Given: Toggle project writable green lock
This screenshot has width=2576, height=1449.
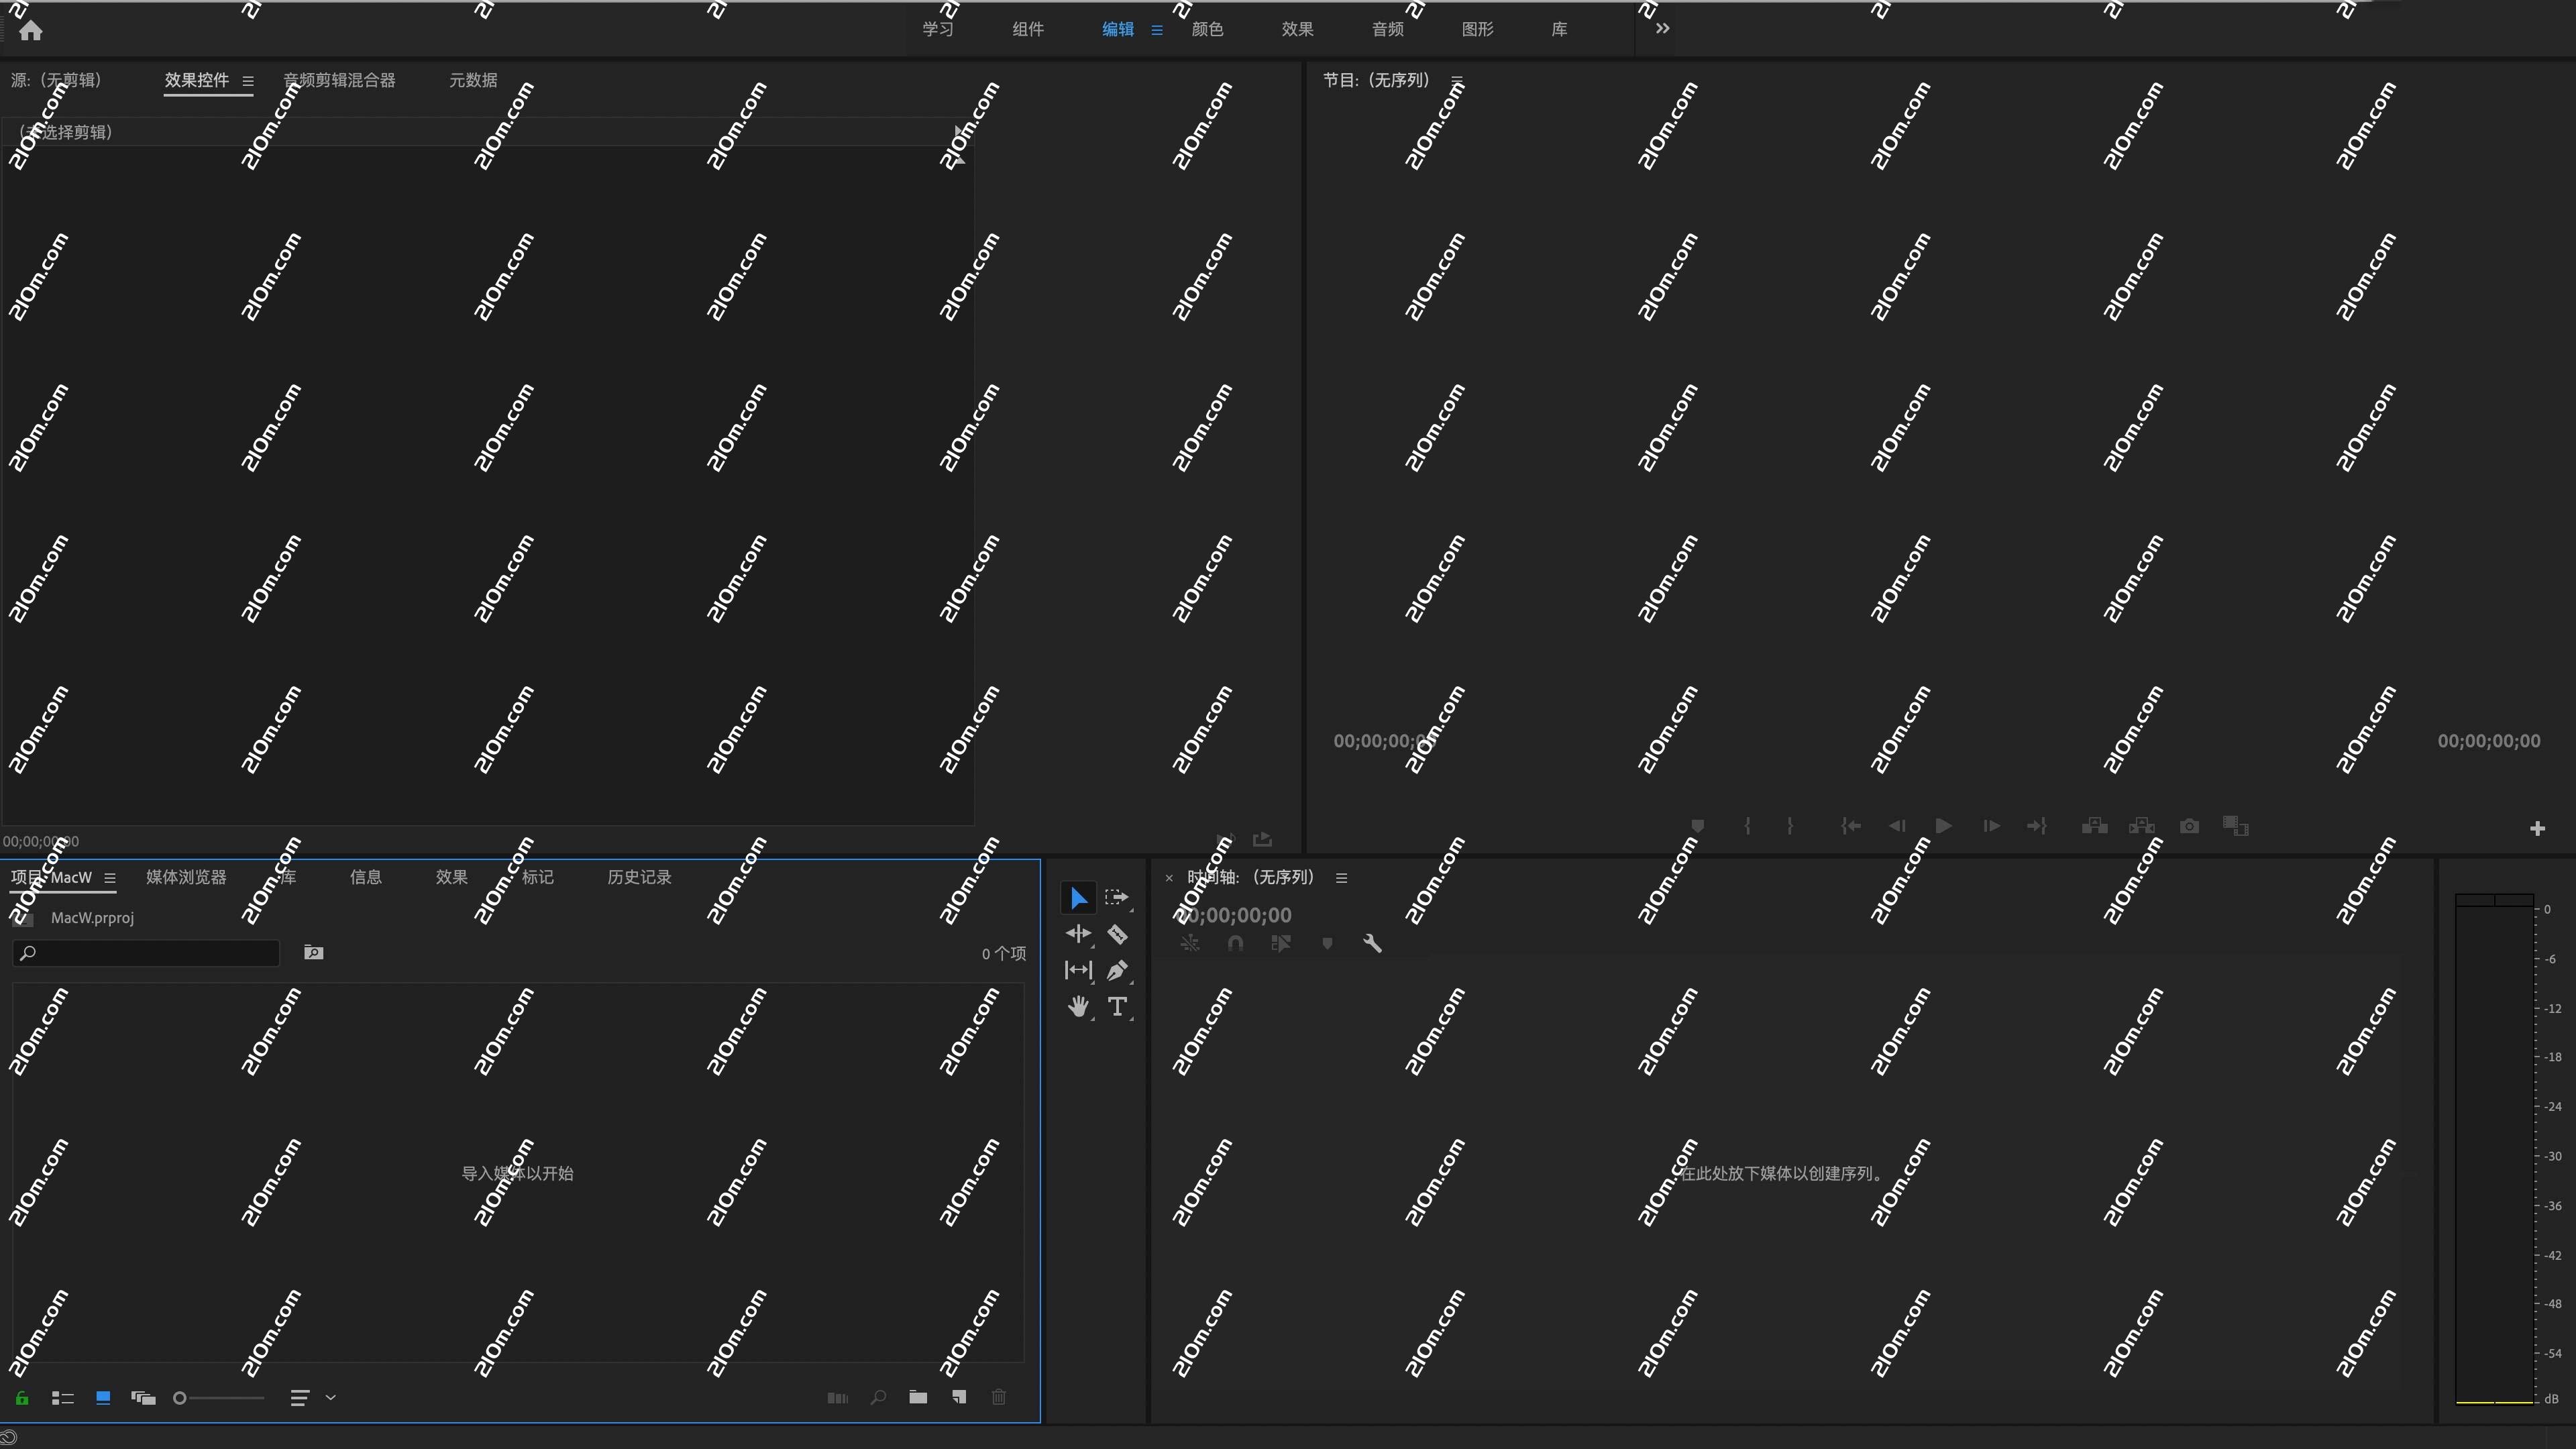Looking at the screenshot, I should coord(22,1398).
